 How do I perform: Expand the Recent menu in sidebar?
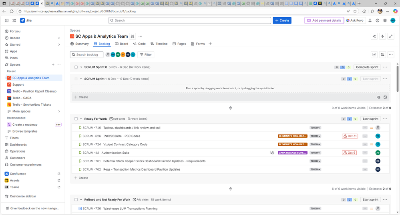coord(59,38)
